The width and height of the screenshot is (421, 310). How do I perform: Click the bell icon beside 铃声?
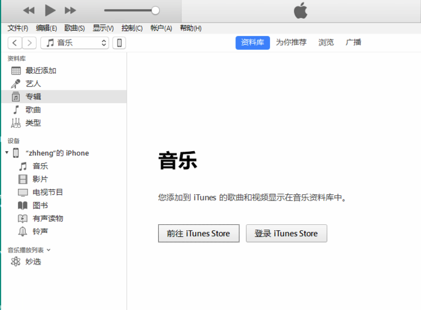[x=23, y=231]
